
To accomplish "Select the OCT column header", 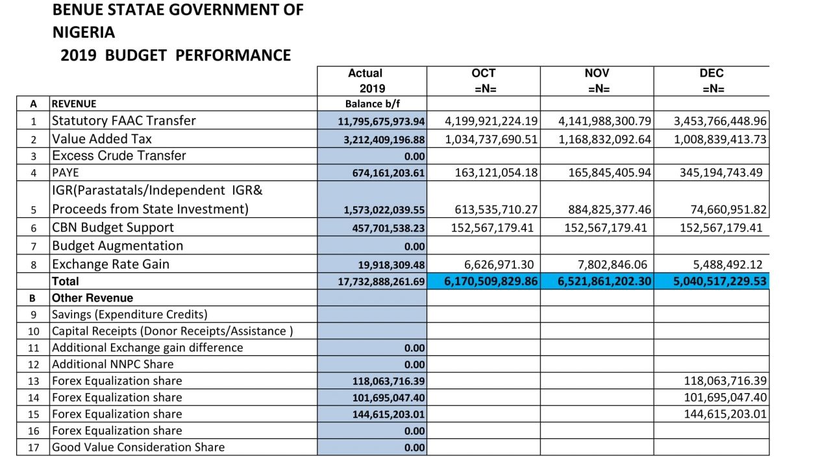I will [484, 81].
